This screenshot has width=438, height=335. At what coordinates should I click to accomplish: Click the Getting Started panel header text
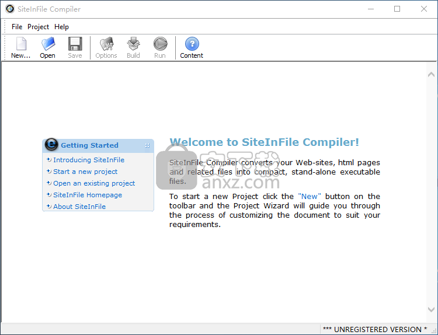point(90,145)
